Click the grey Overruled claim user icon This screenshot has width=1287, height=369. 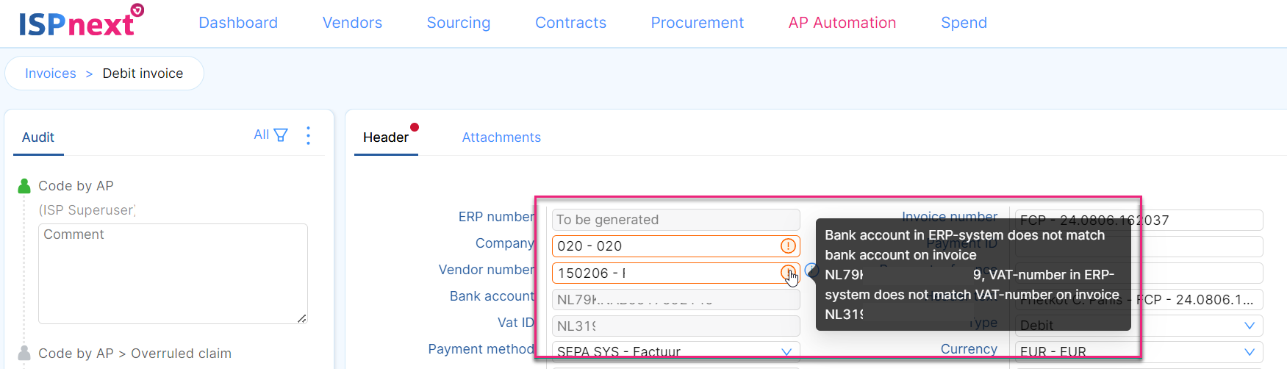tap(24, 354)
